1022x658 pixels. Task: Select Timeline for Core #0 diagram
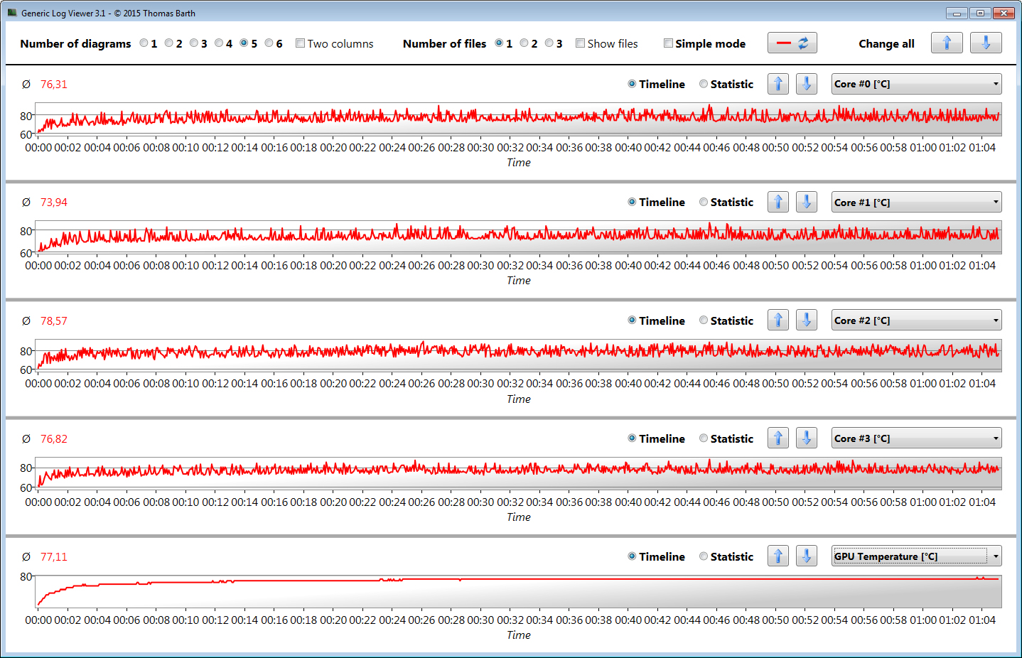click(632, 84)
